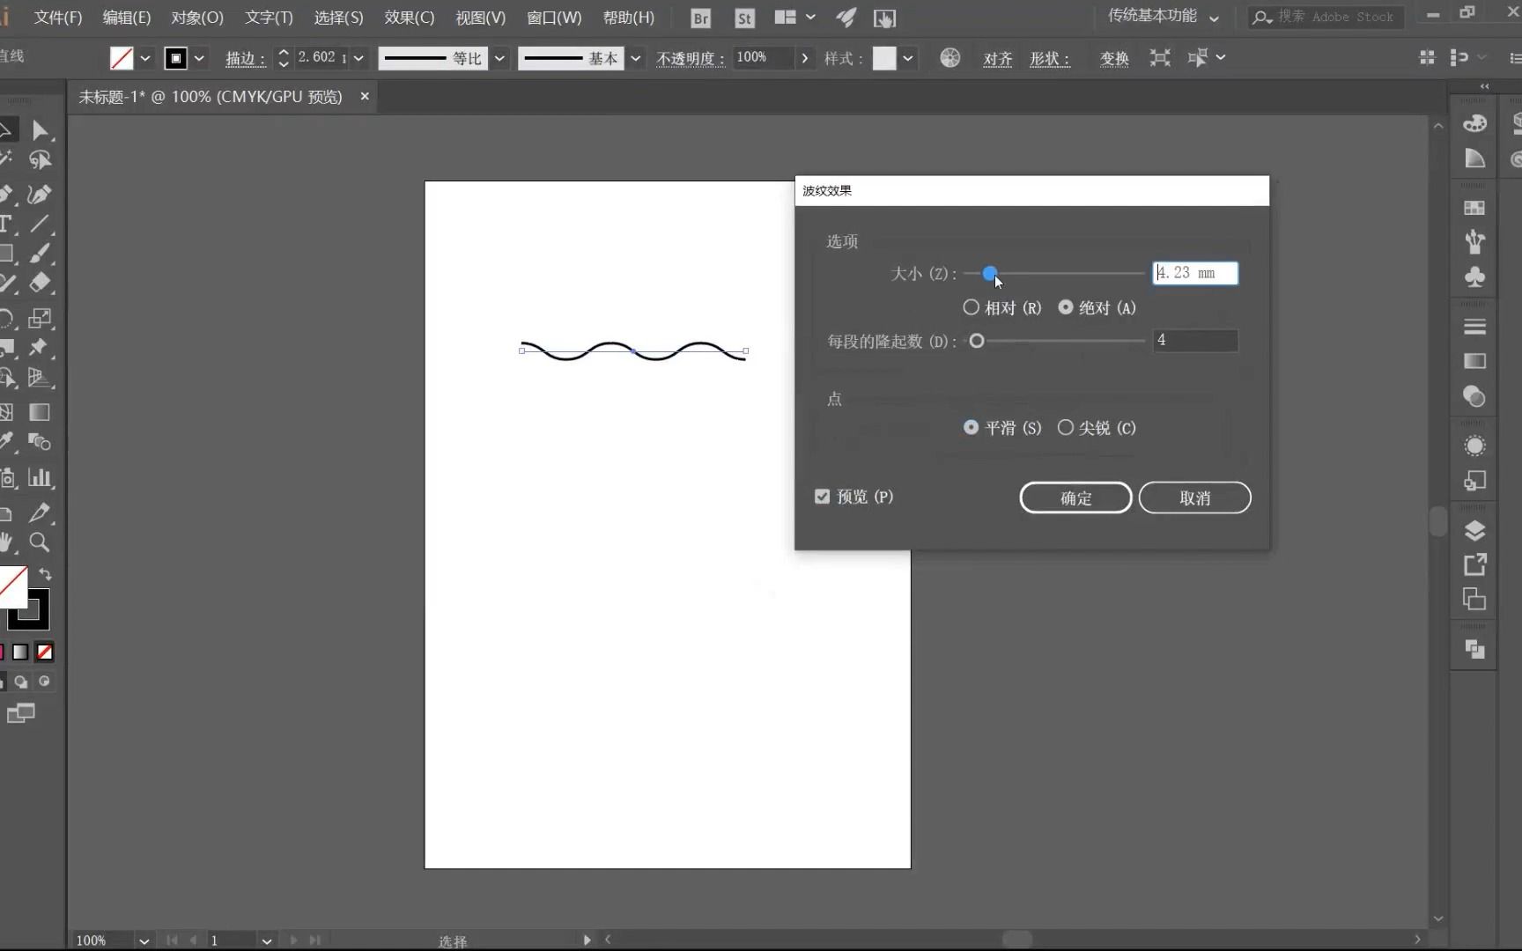
Task: Open Adobe Stock St icon
Action: 745,18
